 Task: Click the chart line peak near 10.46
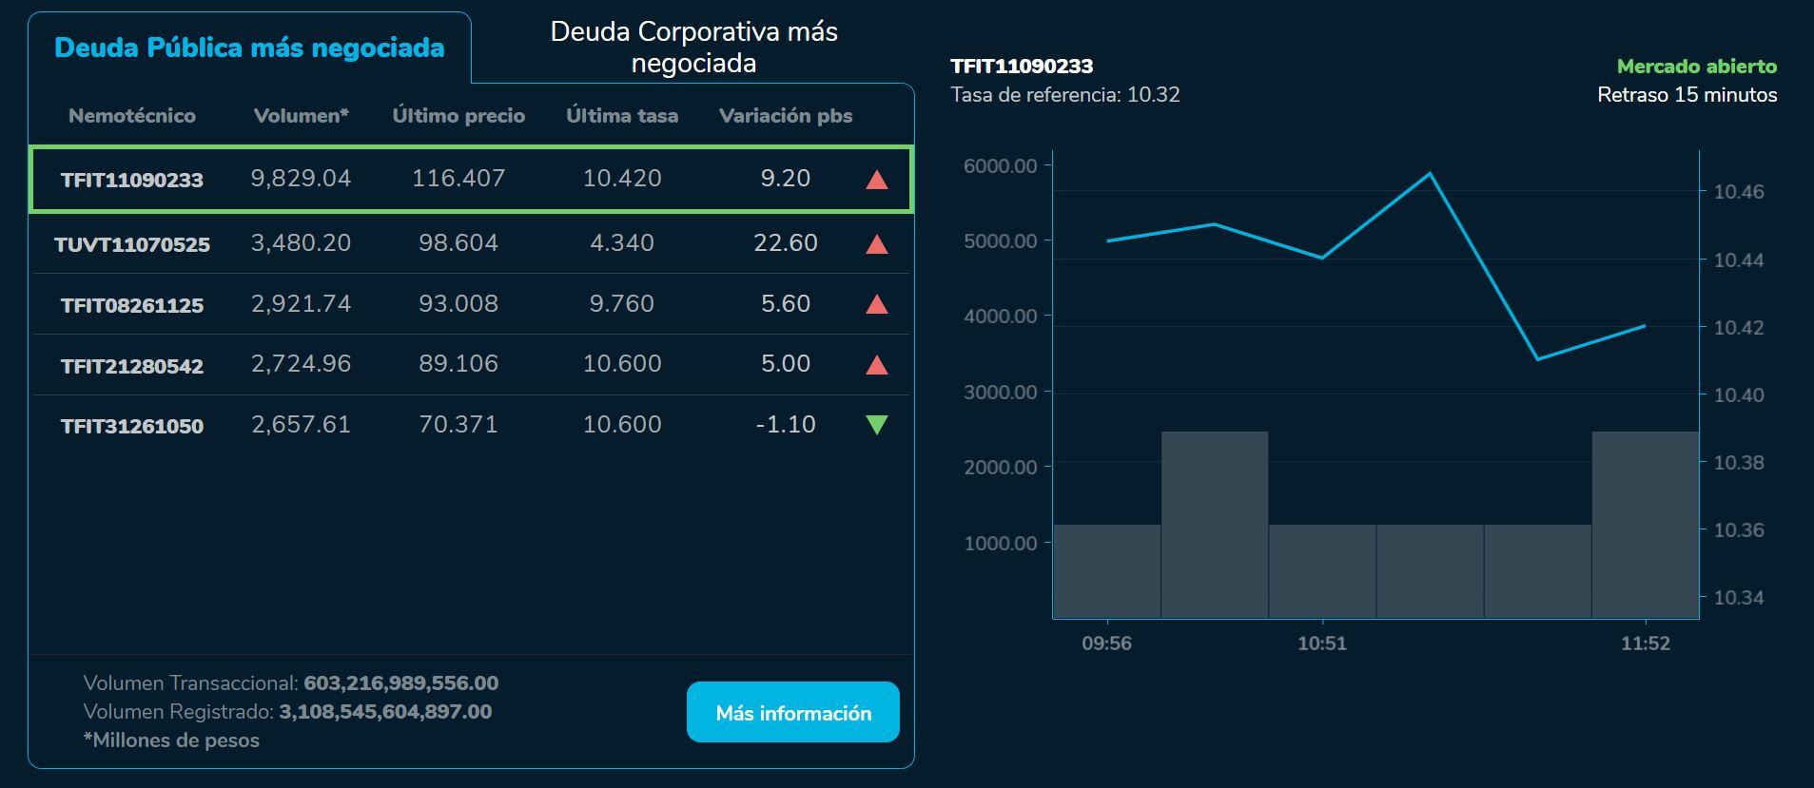click(x=1430, y=174)
